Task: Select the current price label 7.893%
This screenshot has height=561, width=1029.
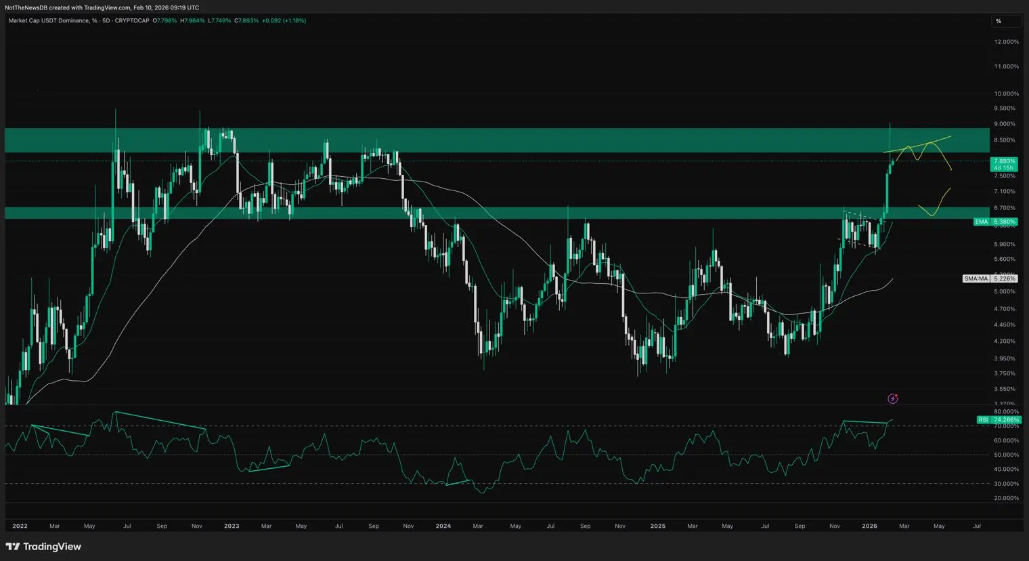Action: point(1003,161)
